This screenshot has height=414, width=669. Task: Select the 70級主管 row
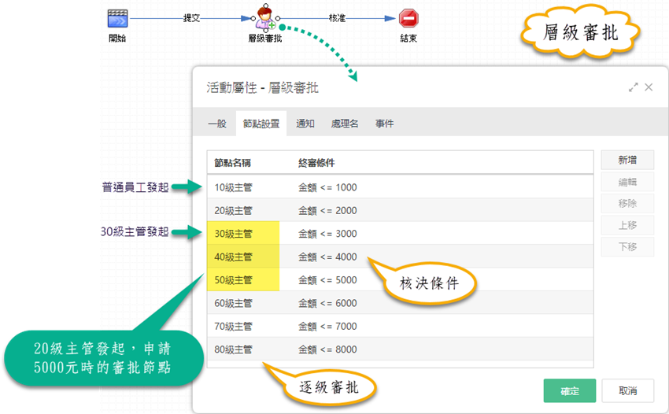(x=400, y=326)
